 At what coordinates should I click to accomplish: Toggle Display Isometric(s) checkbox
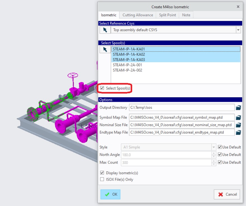102,173
